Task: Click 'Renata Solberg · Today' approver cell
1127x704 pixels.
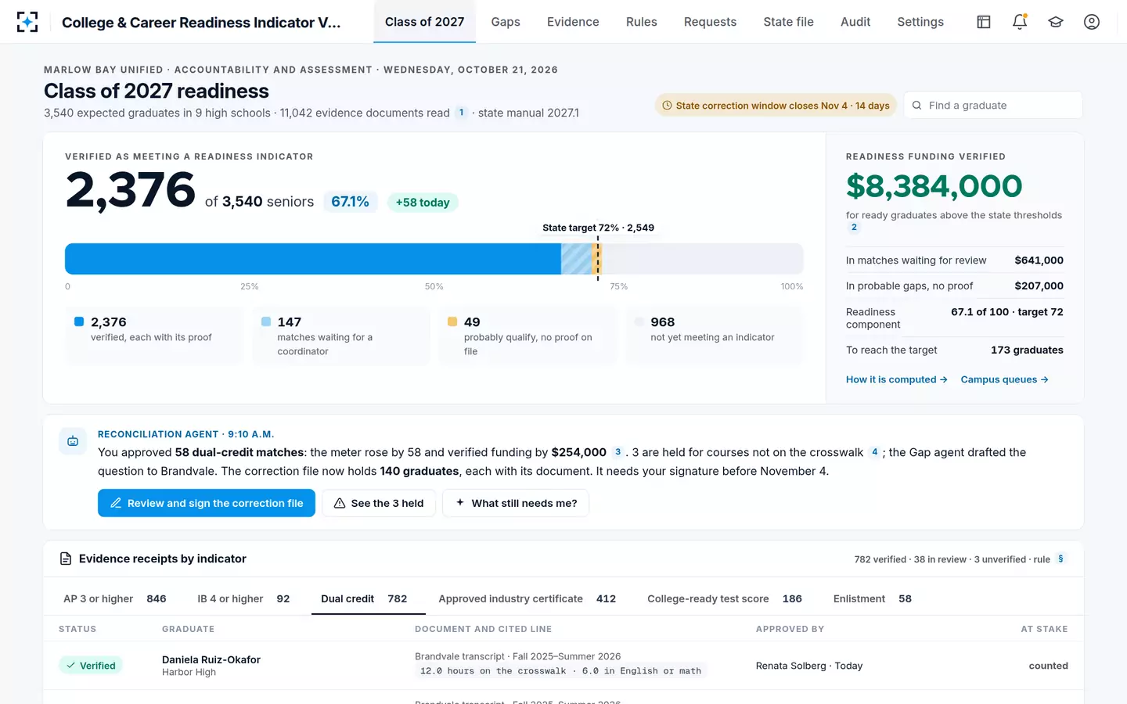Action: pyautogui.click(x=809, y=666)
